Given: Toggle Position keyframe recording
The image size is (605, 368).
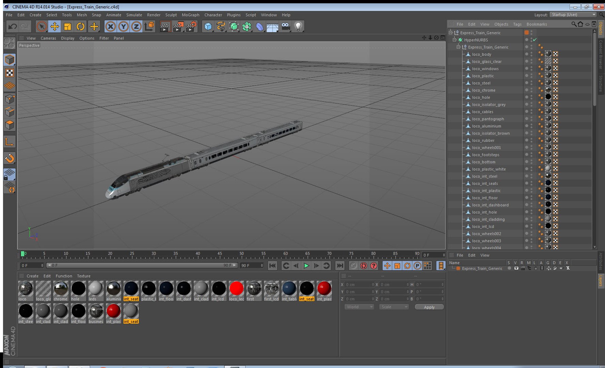Looking at the screenshot, I should click(387, 266).
